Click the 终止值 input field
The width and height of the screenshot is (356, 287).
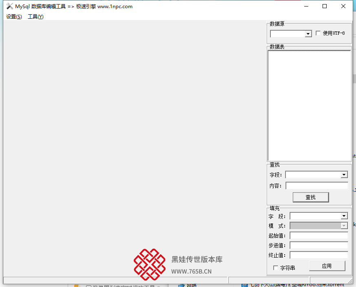[x=319, y=255]
